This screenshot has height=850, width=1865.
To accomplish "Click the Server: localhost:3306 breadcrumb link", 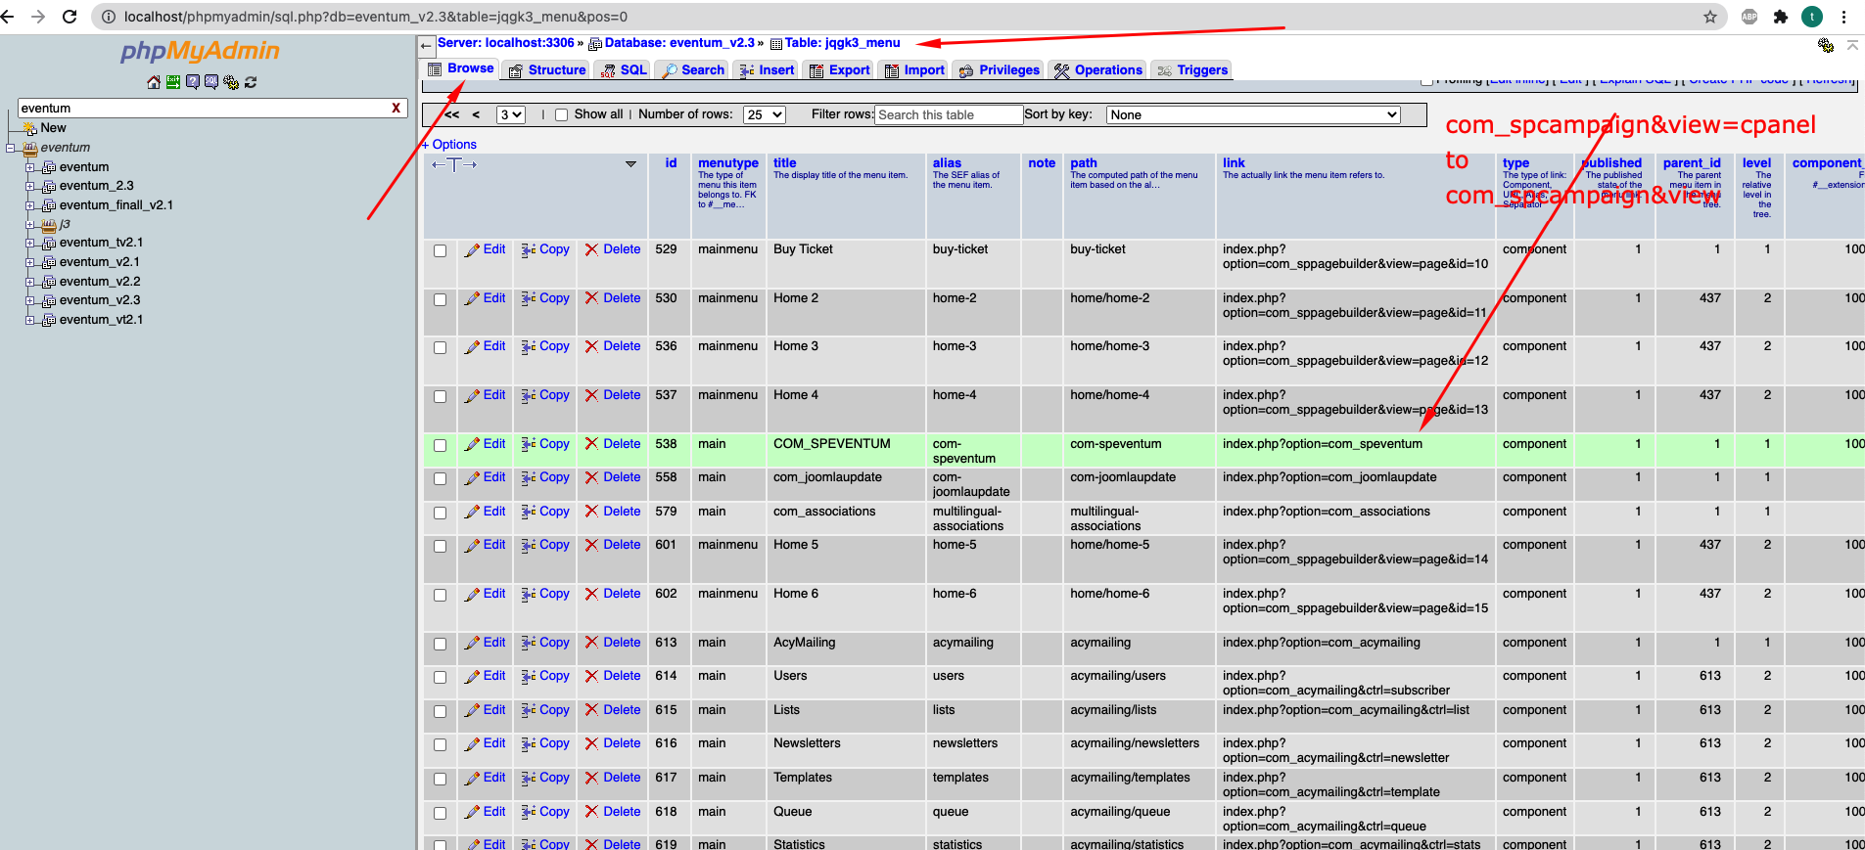I will click(x=506, y=43).
